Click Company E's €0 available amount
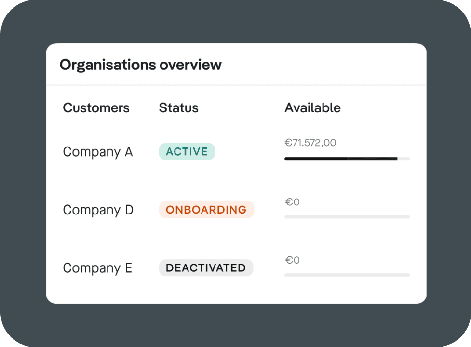Viewport: 471px width, 347px height. pyautogui.click(x=292, y=260)
